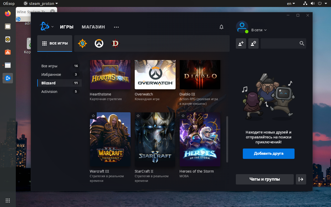Viewport: 331px width, 207px height.
Task: Expand the В сети status dropdown
Action: pos(259,30)
